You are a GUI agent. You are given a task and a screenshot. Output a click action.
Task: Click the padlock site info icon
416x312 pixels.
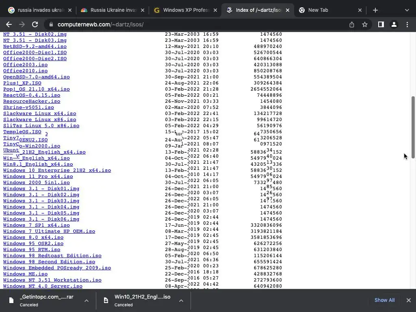(x=51, y=24)
